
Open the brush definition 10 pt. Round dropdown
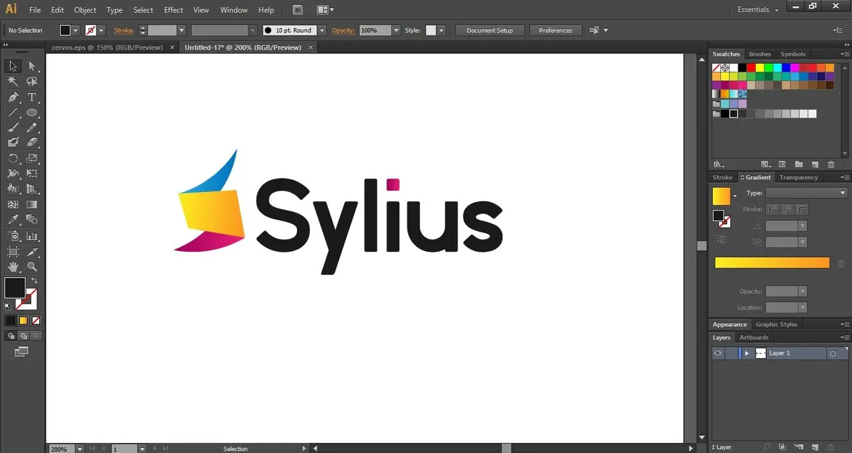point(322,31)
